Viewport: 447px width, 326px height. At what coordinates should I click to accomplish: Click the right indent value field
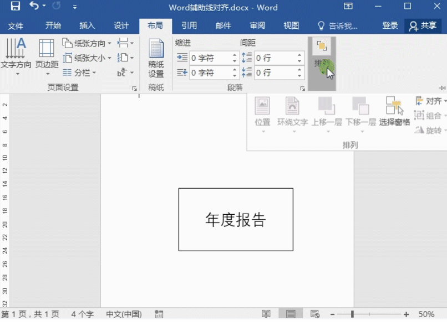tap(211, 73)
